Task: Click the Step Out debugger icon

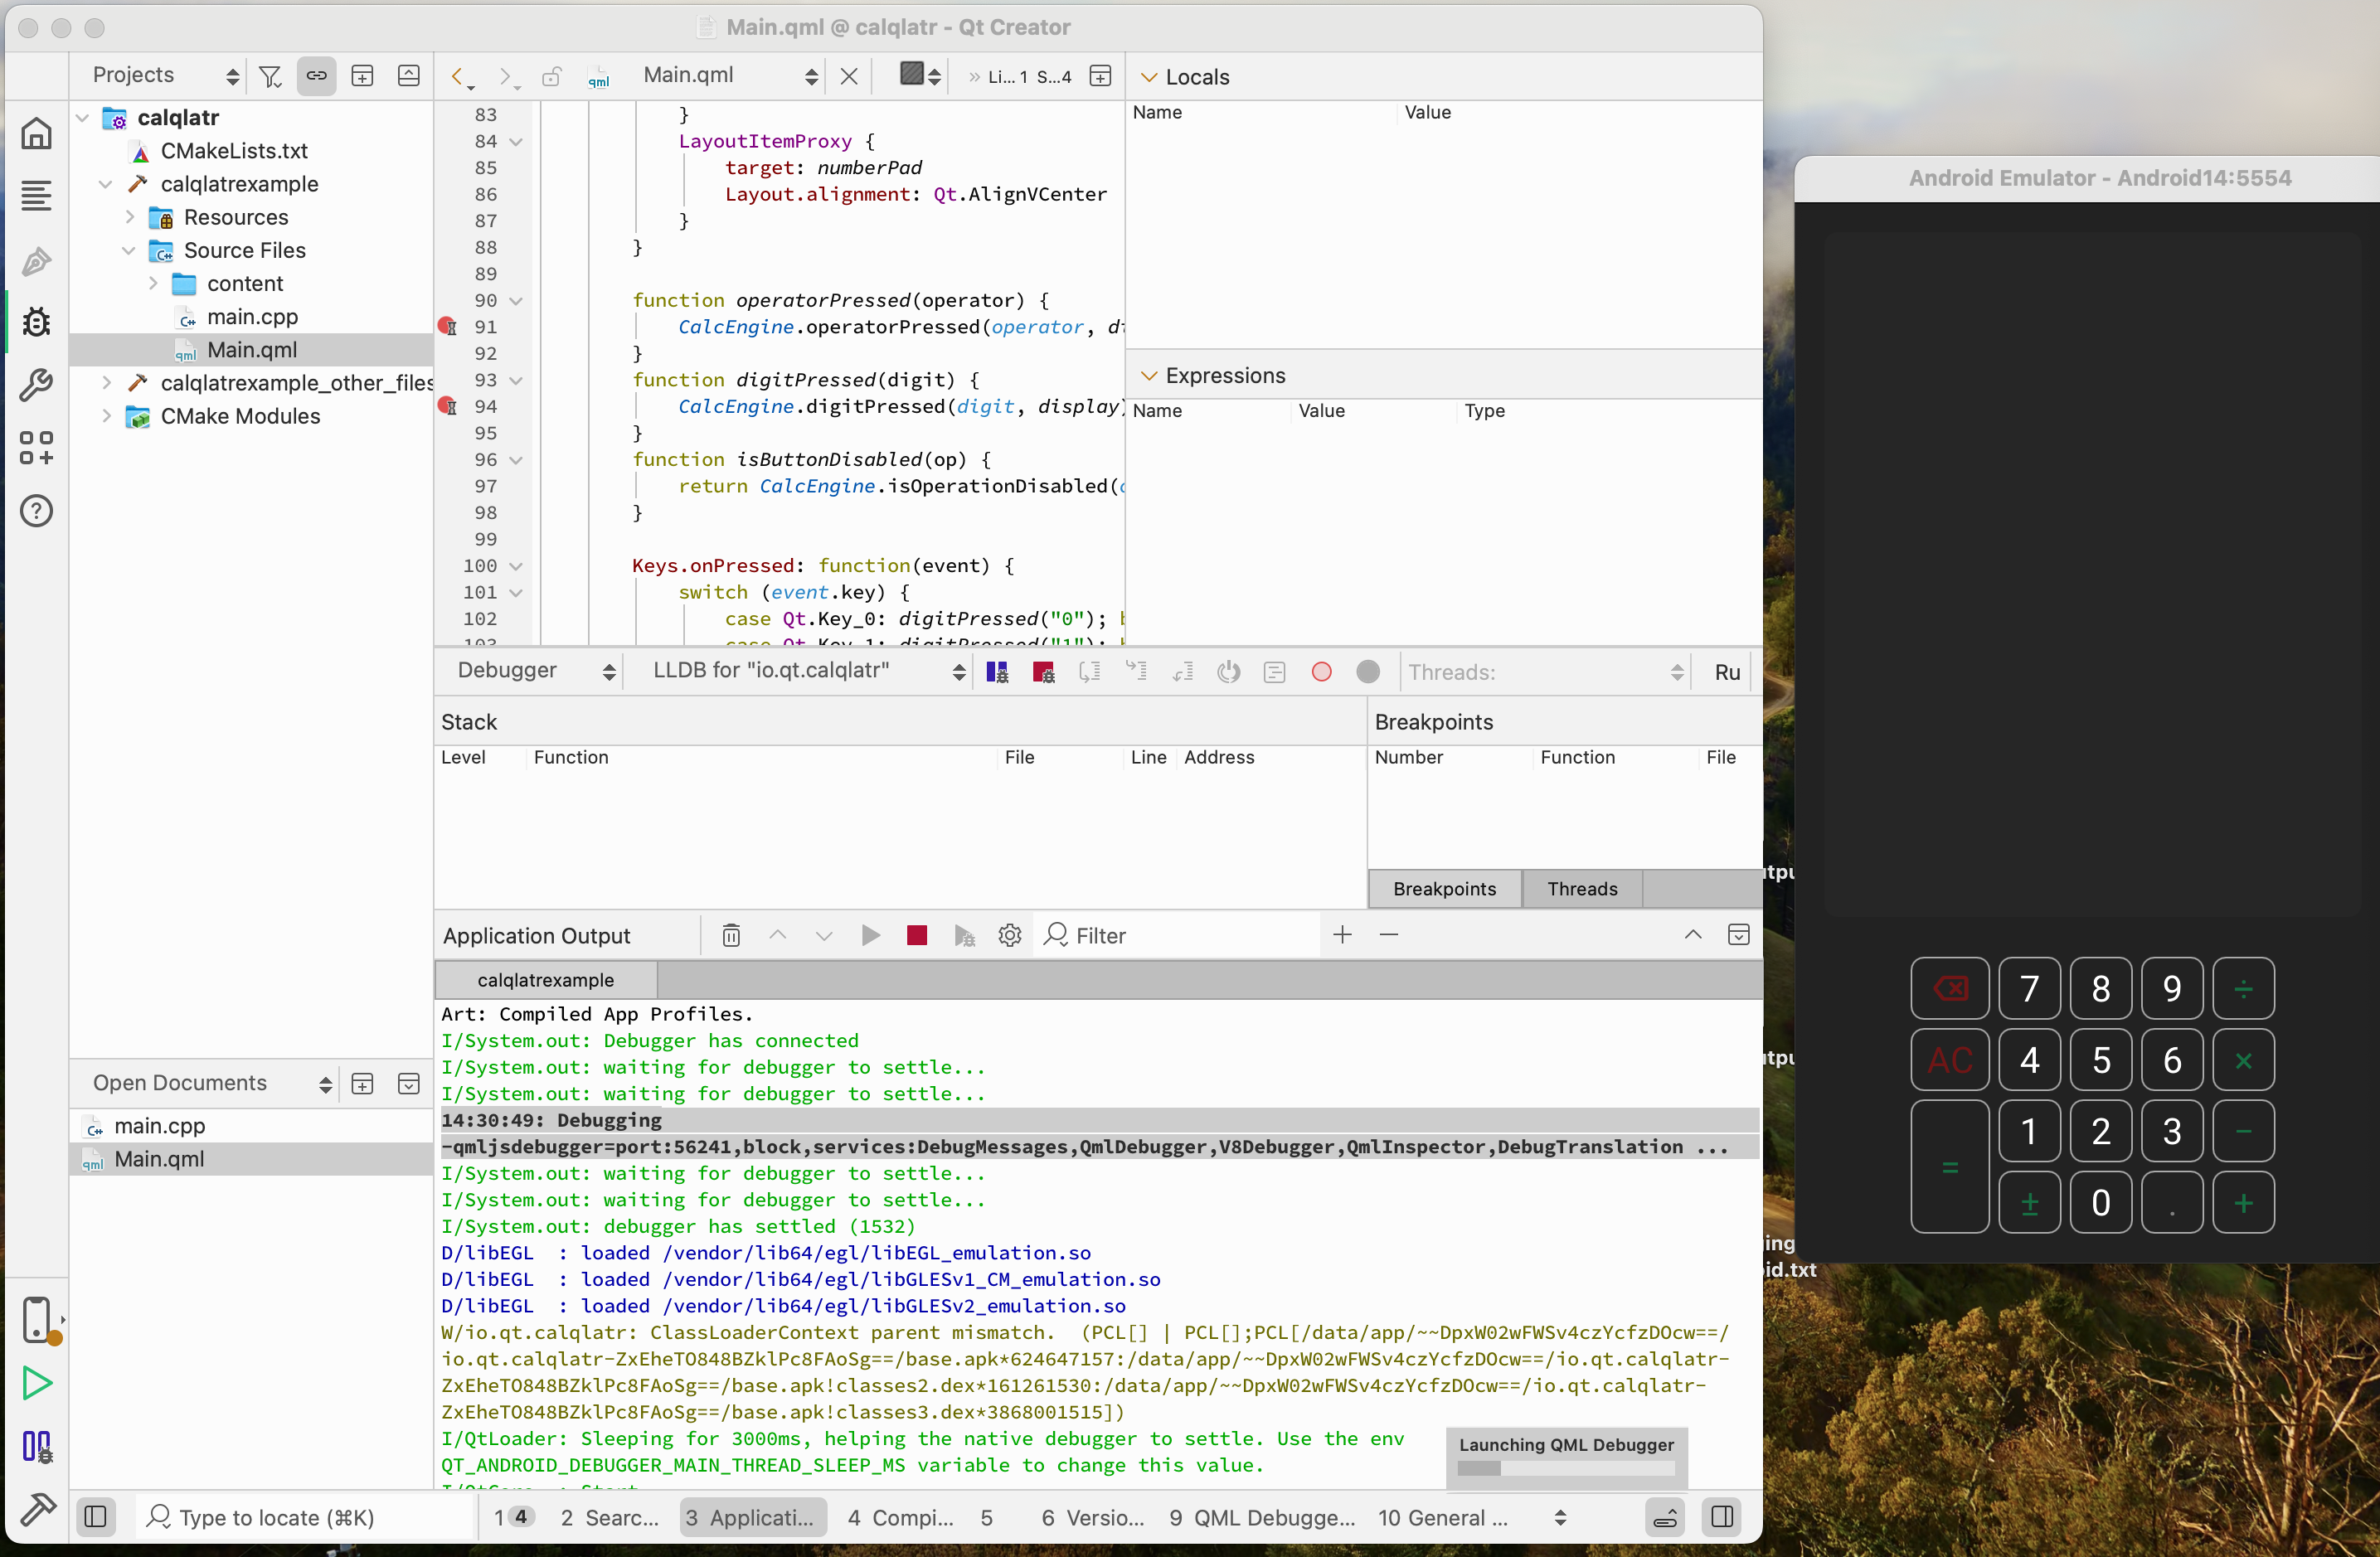Action: click(x=1183, y=672)
